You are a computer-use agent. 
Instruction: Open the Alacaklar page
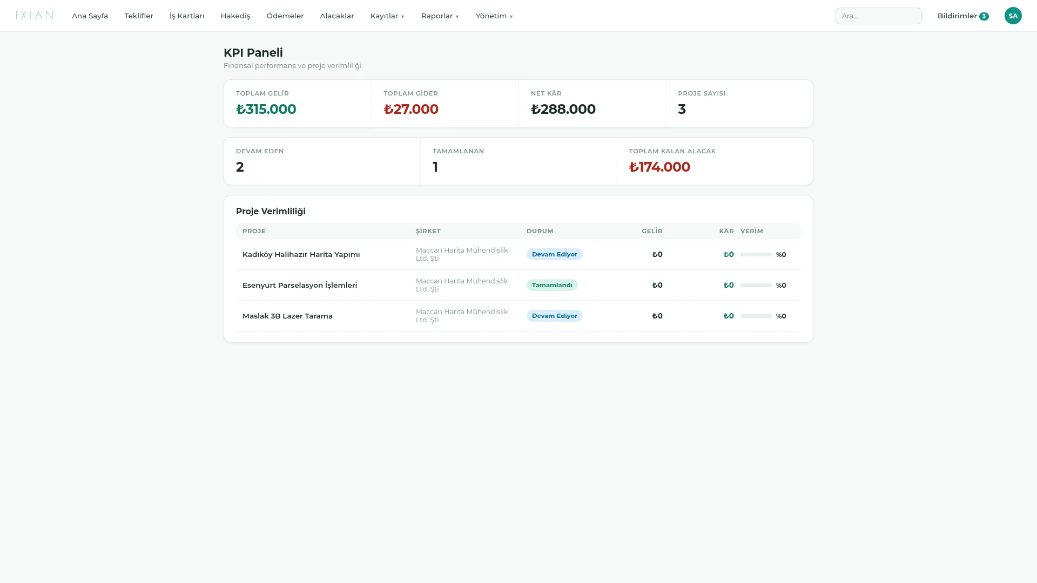[337, 16]
